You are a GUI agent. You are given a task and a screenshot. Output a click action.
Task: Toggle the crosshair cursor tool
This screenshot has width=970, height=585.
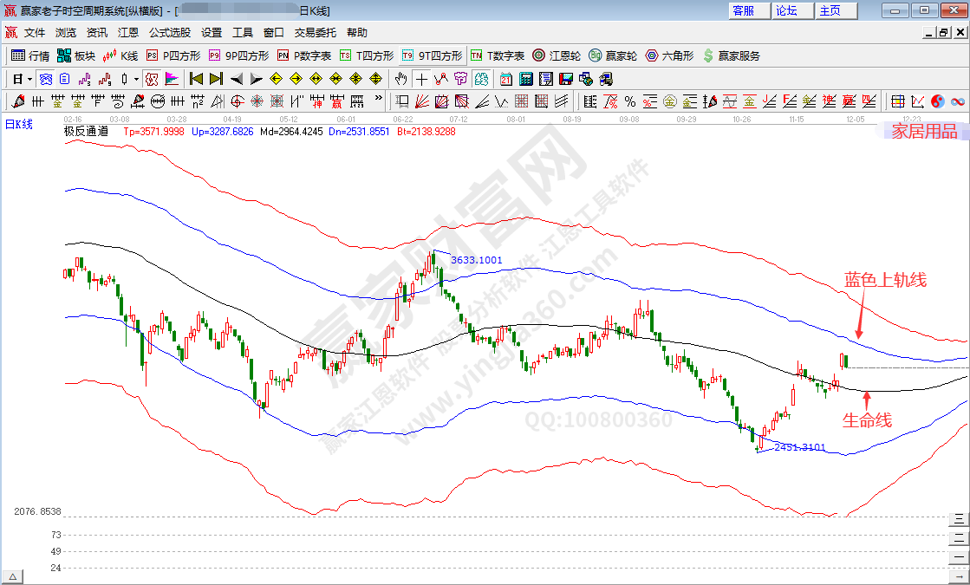420,79
